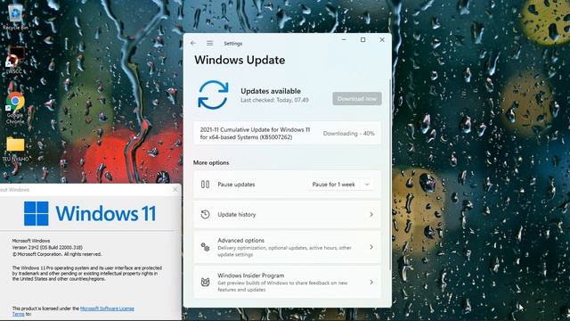Open Windows Insider Program chevron
The width and height of the screenshot is (570, 321).
point(371,282)
